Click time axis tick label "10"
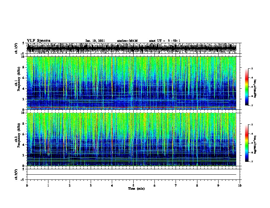The image size is (270, 208). (x=240, y=186)
